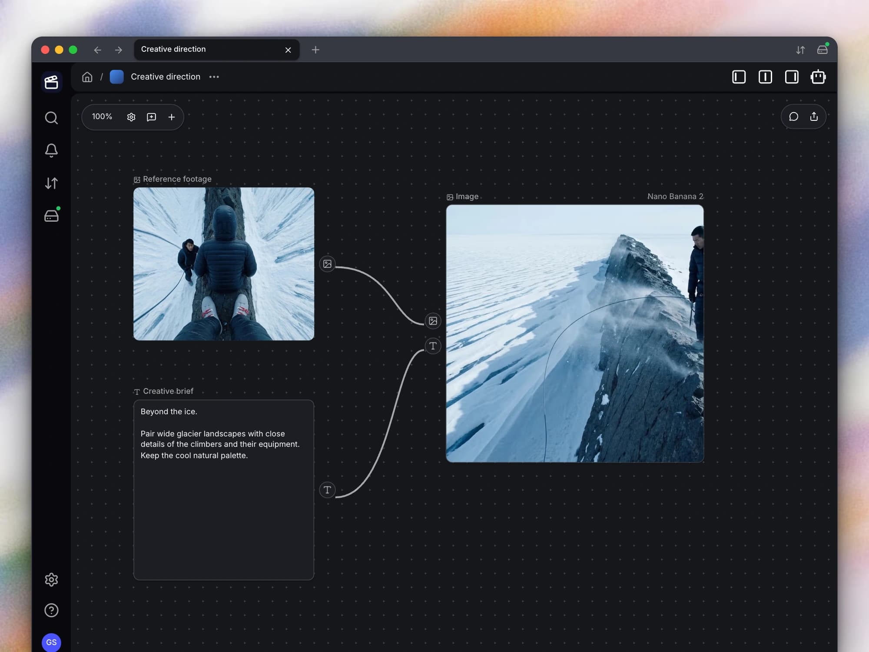The width and height of the screenshot is (869, 652).
Task: Open notifications bell in sidebar
Action: click(x=51, y=150)
